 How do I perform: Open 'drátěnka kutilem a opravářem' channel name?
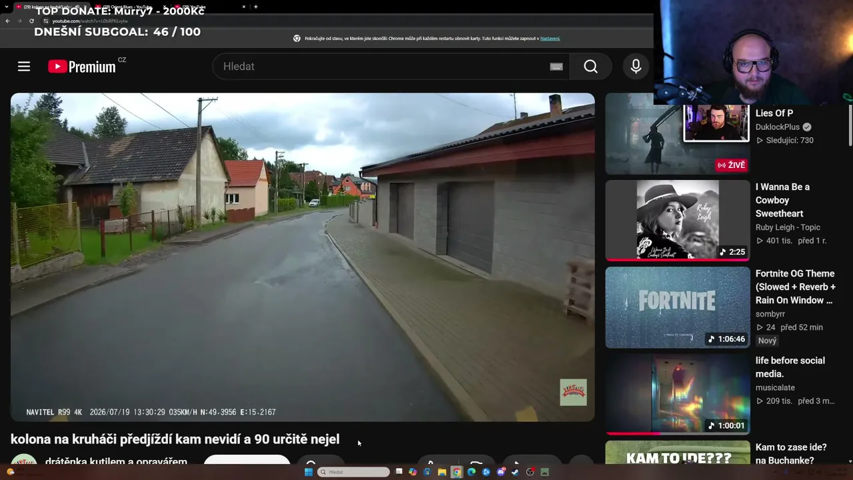tap(116, 461)
